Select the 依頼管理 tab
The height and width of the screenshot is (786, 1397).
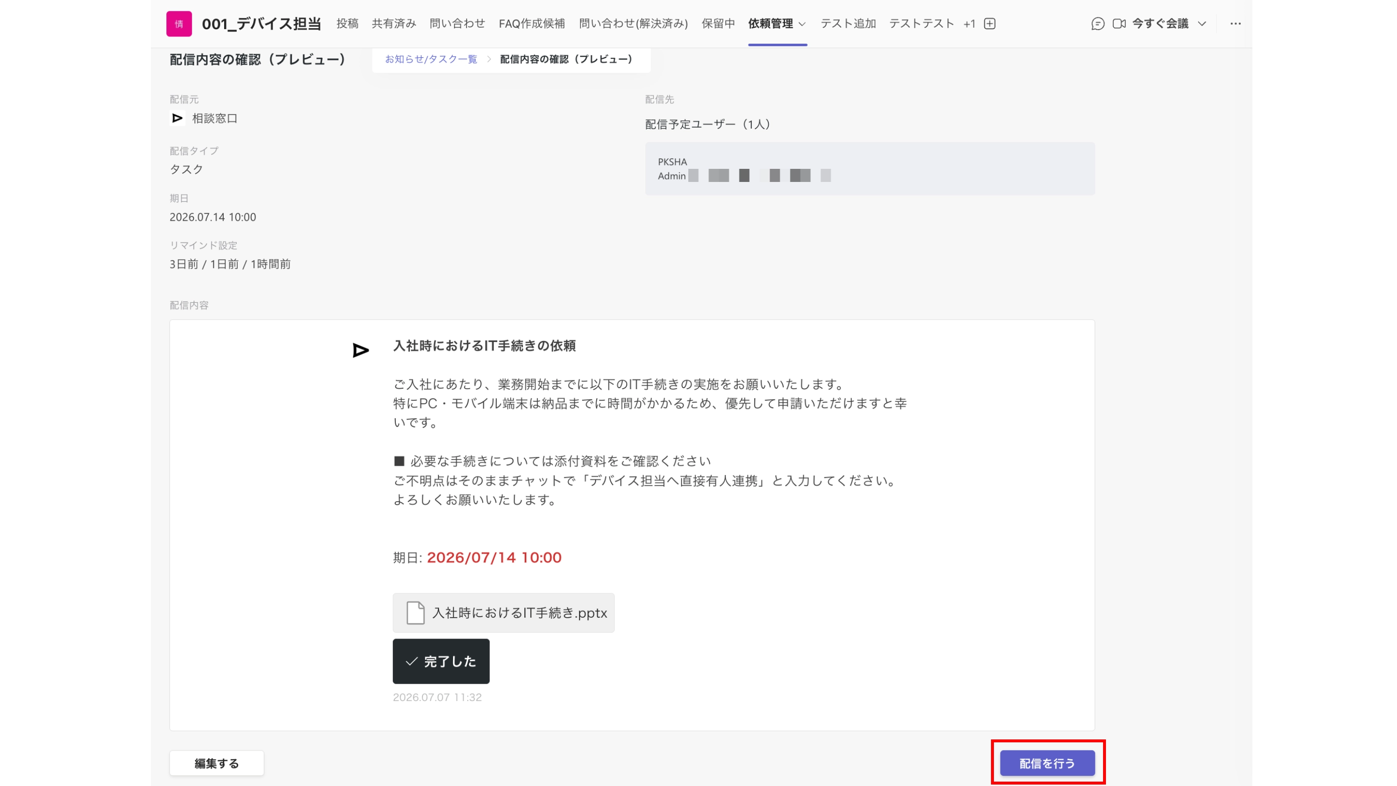770,24
